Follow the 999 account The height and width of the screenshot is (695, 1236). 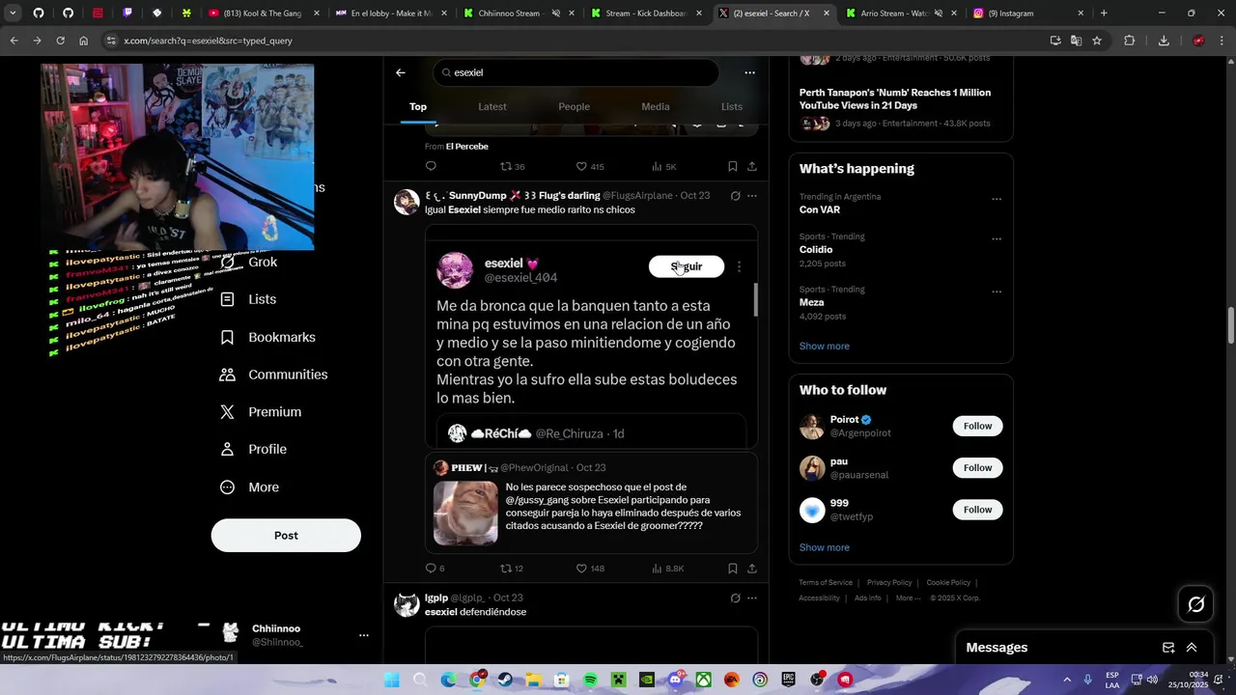[977, 510]
